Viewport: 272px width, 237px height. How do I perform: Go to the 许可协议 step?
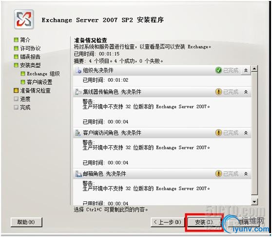point(30,48)
